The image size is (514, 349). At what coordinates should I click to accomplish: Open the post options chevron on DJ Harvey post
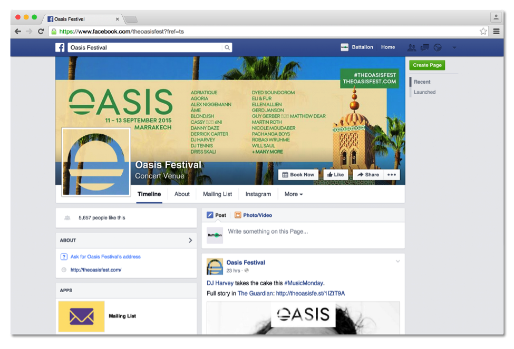point(397,261)
